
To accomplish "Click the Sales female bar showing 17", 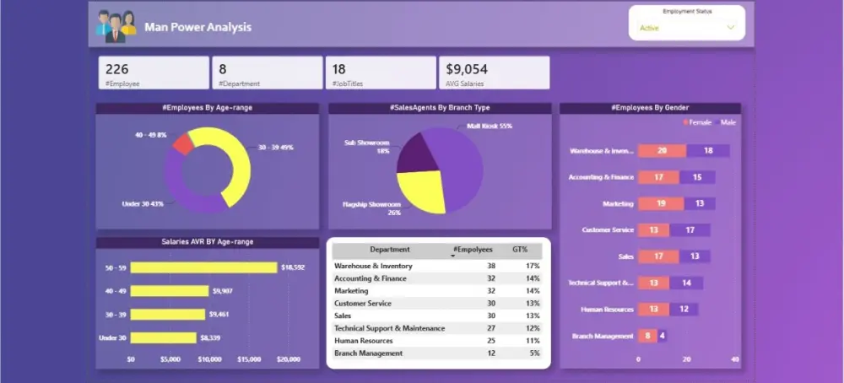I will click(659, 256).
